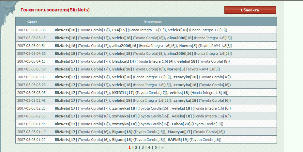This screenshot has width=303, height=152.
Task: Select start time 2007-03-06 04:33
Action: 32,53
